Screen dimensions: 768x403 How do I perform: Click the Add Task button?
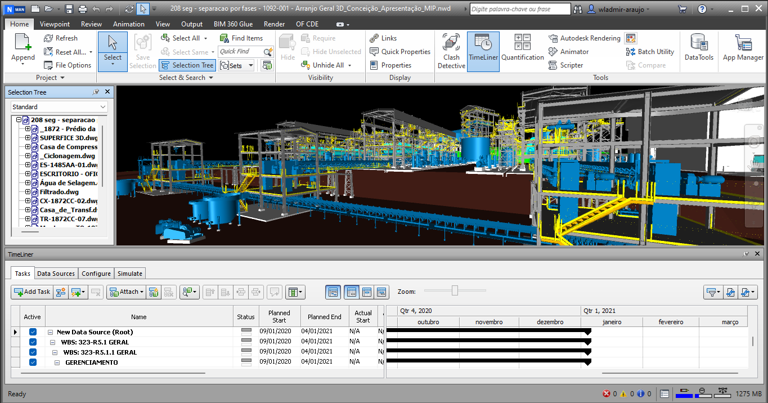32,292
